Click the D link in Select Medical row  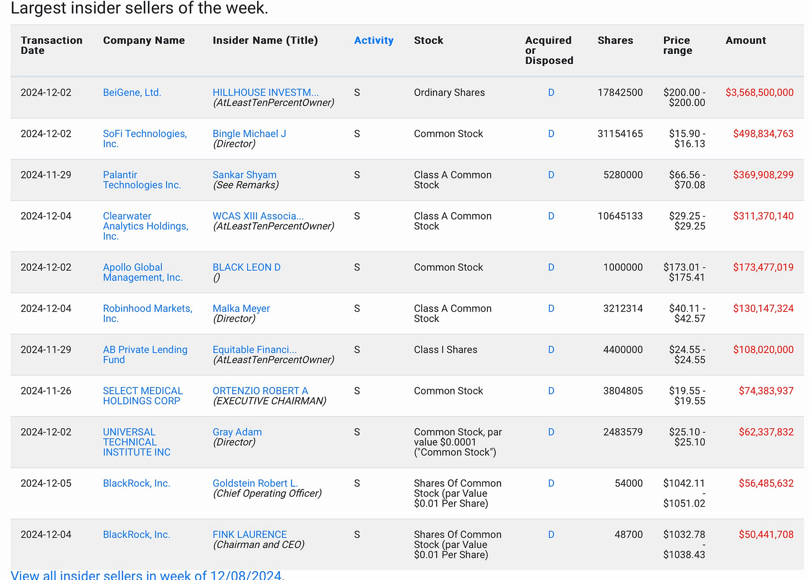point(551,391)
